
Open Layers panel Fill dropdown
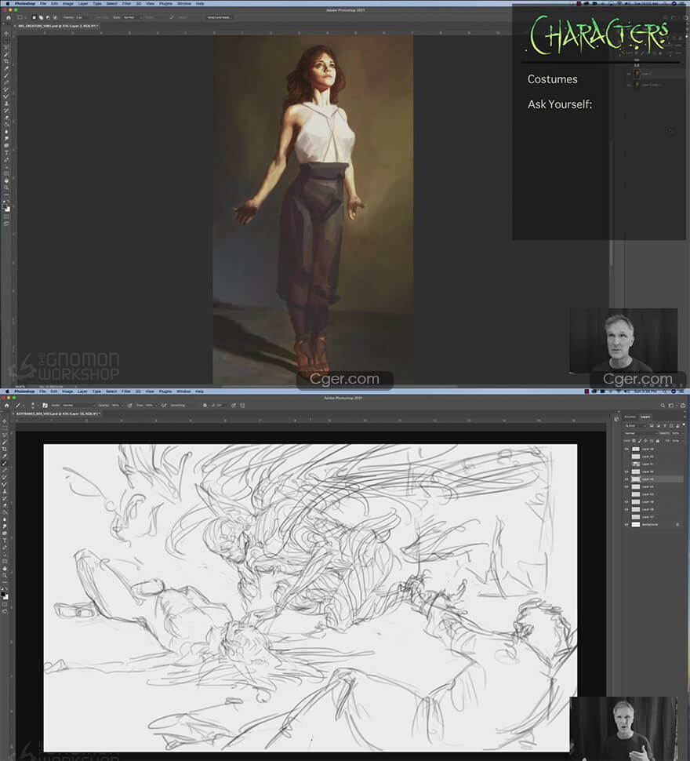(x=682, y=441)
